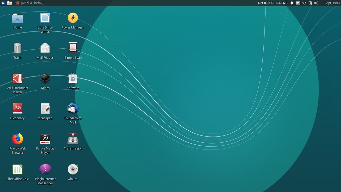
Task: Open the Whisker applications menu
Action: coord(3,3)
